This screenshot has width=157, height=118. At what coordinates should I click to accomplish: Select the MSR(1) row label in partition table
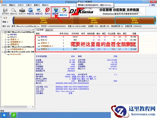(x=44, y=40)
